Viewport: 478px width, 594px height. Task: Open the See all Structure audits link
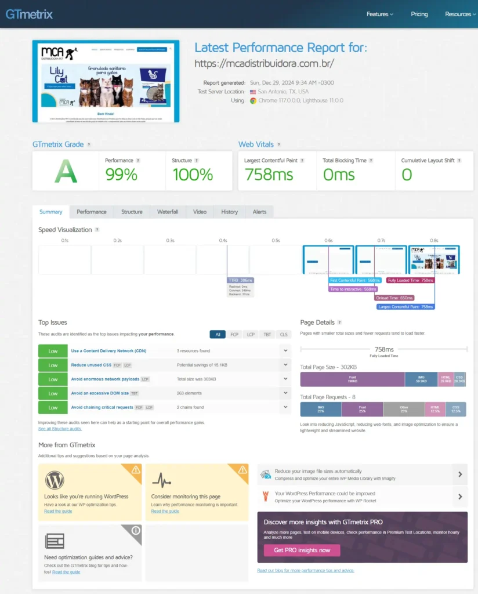click(60, 429)
